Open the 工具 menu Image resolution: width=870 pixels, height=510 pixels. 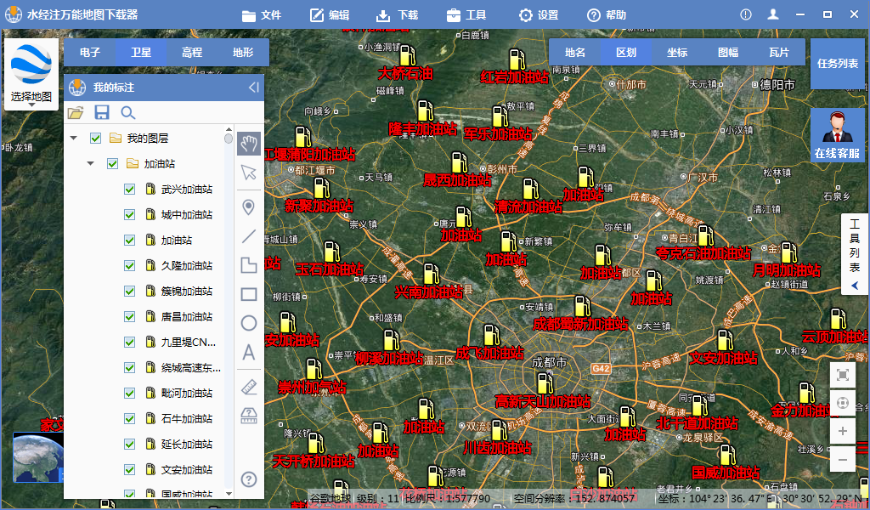pyautogui.click(x=466, y=15)
